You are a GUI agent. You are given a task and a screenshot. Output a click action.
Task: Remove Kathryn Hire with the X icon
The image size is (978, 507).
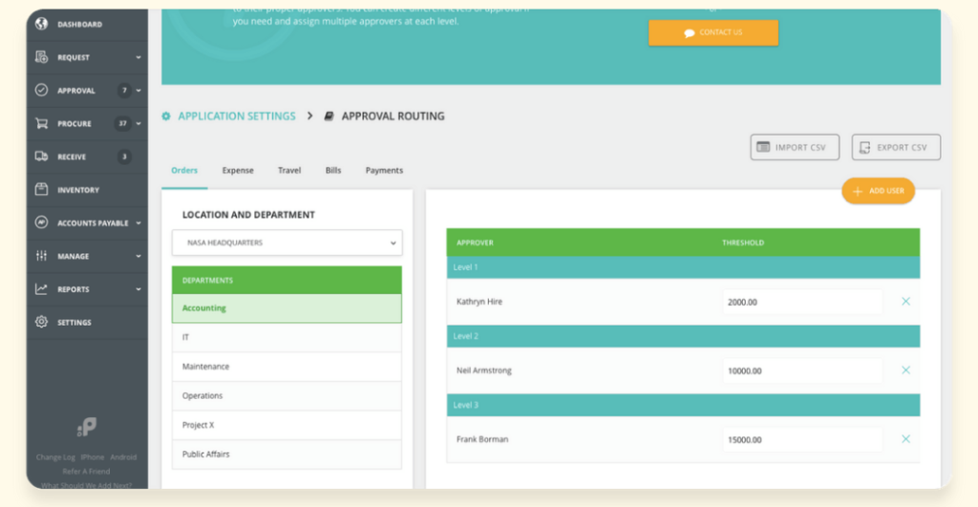905,302
